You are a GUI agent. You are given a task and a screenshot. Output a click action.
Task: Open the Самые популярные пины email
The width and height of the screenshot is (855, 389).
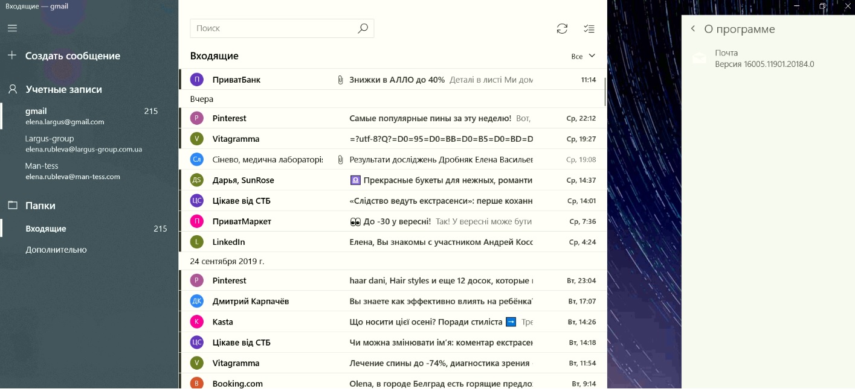click(393, 118)
